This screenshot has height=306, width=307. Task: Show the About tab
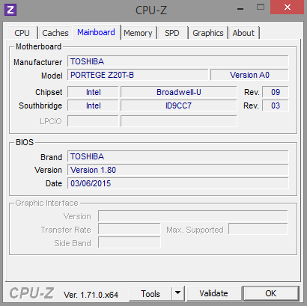pyautogui.click(x=243, y=33)
